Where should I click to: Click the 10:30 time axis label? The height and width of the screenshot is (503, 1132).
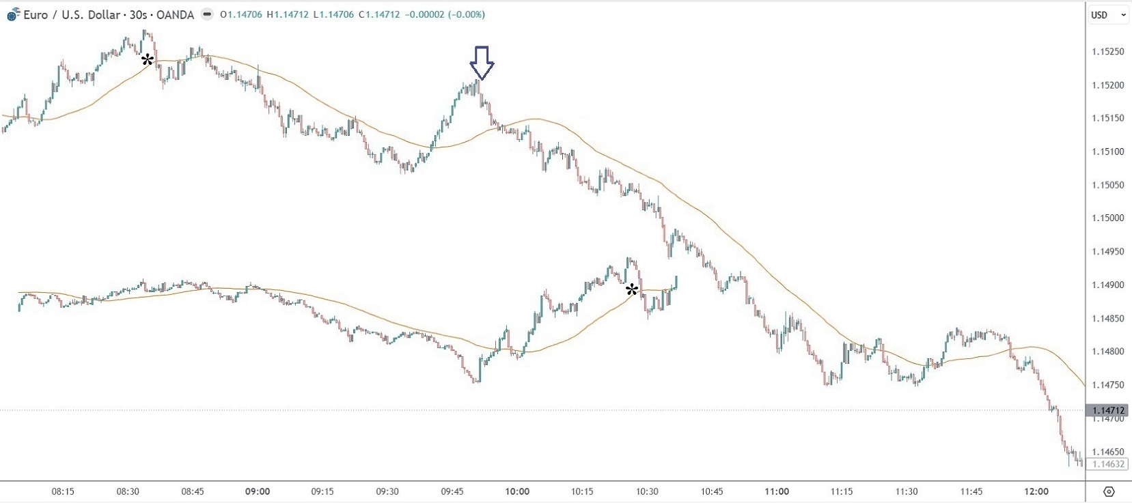pyautogui.click(x=647, y=491)
